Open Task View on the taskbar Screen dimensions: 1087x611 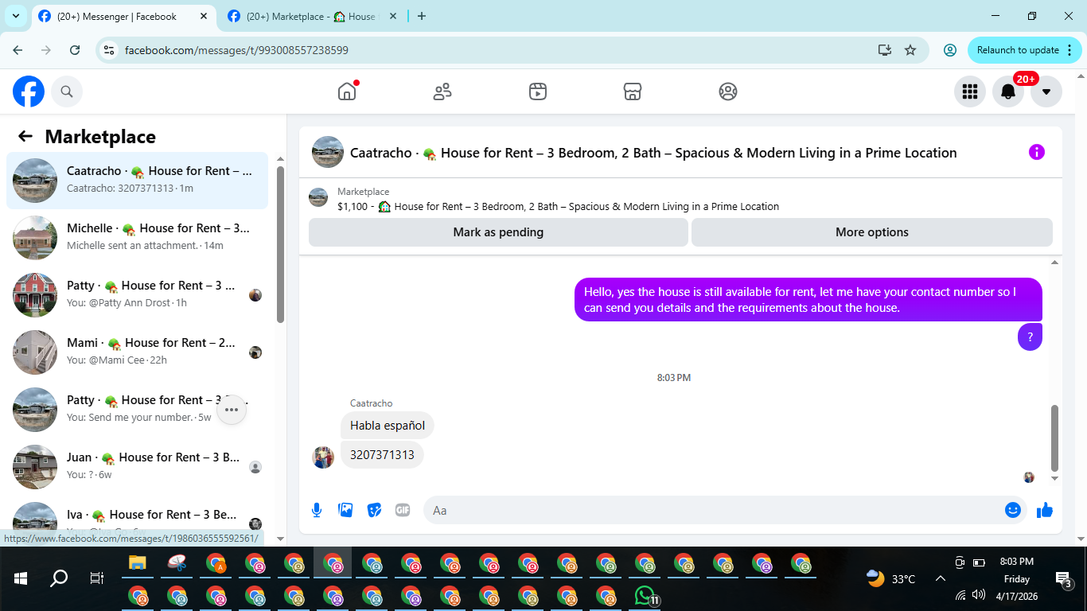click(97, 578)
